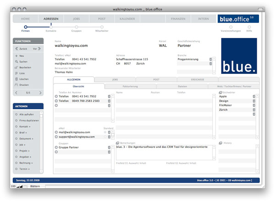Open Dokument + action menu

pos(24,139)
